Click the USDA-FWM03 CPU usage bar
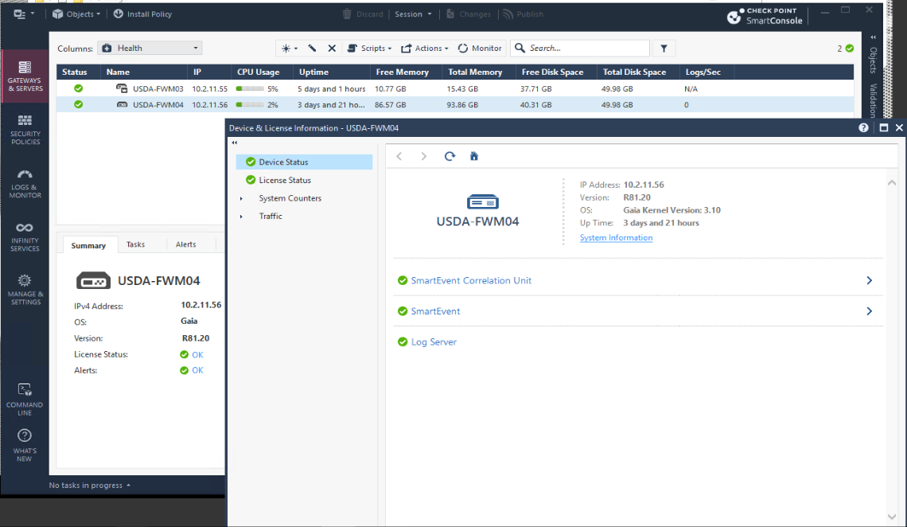Viewport: 907px width, 527px height. (x=250, y=88)
